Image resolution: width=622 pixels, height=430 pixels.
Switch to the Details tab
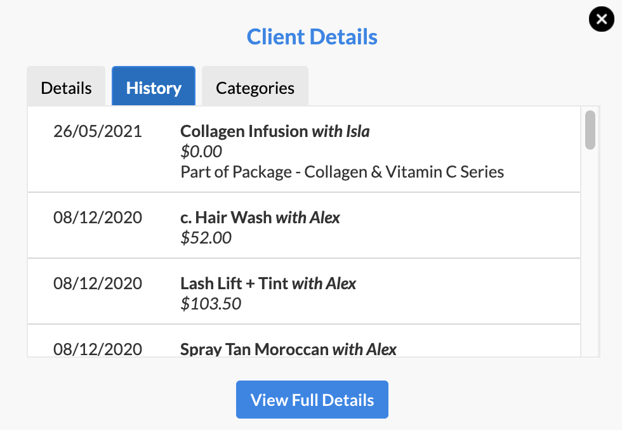point(66,88)
